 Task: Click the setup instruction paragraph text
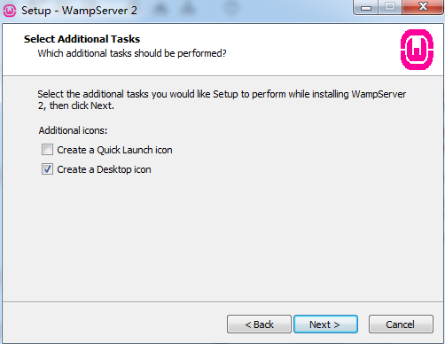click(x=222, y=99)
